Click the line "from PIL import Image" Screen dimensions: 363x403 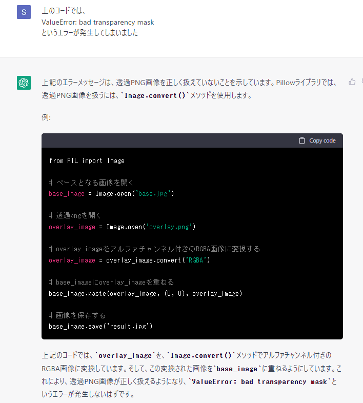[87, 161]
